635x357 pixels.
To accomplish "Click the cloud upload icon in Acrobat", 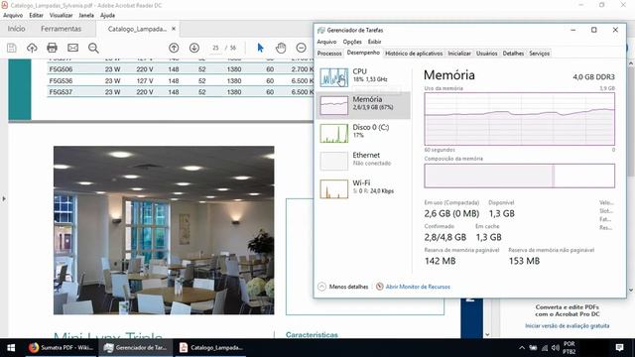I will [32, 48].
